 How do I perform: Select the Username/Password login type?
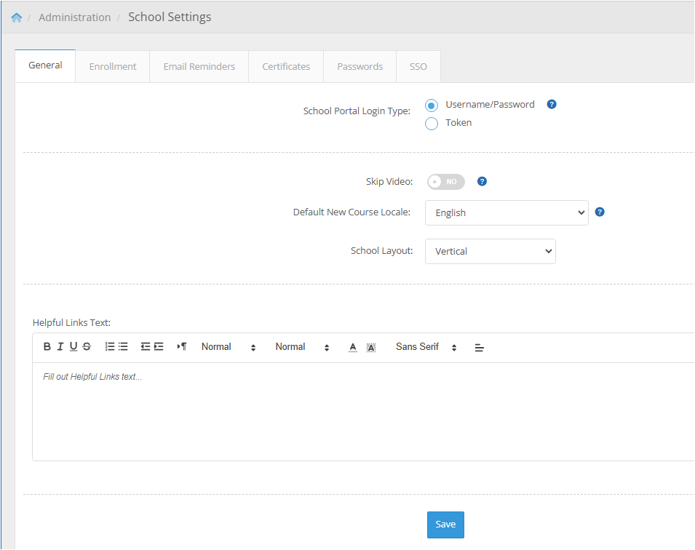pyautogui.click(x=432, y=105)
